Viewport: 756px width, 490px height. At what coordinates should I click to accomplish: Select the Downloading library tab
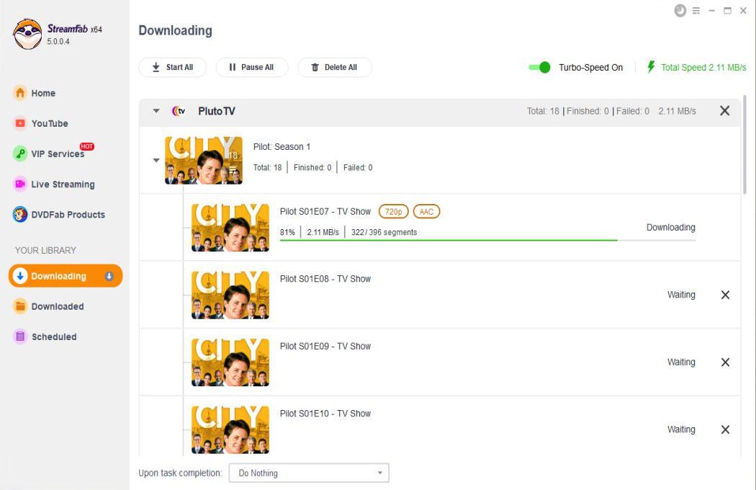(x=66, y=276)
